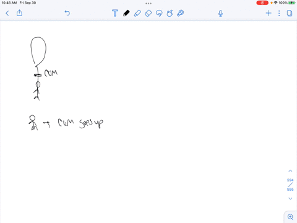Go back using the left chevron

(7, 14)
